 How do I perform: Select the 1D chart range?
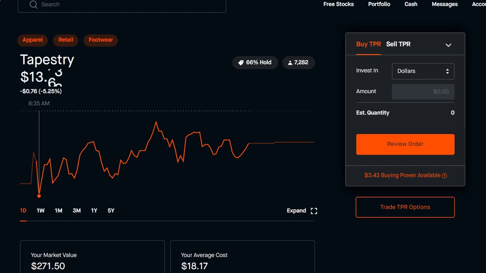tap(23, 211)
